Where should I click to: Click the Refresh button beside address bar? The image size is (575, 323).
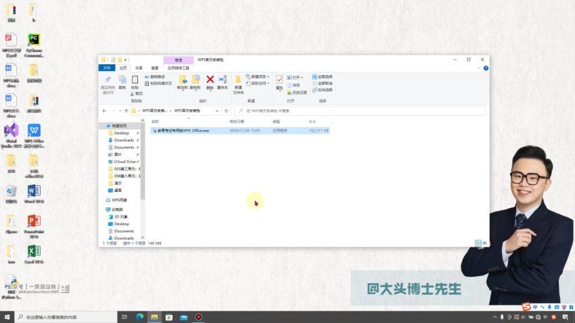226,111
